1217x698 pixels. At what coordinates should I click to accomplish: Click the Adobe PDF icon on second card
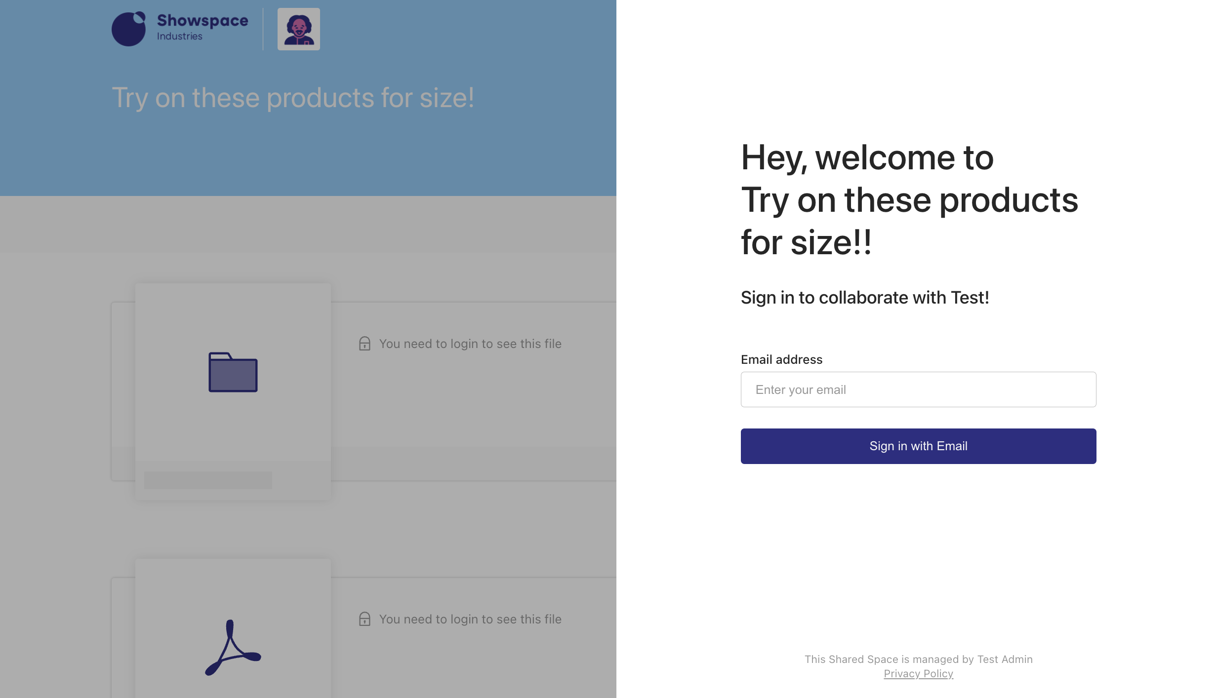pos(233,647)
